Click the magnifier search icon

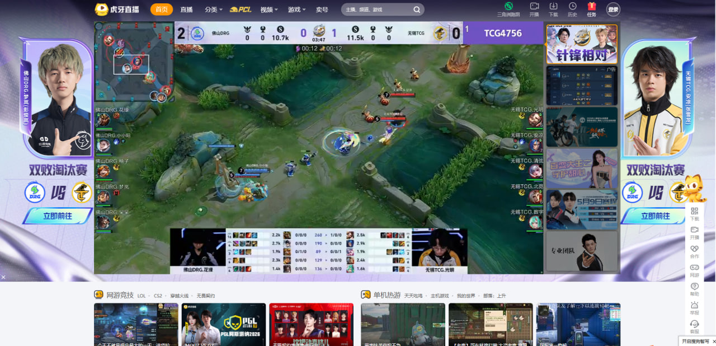tap(417, 10)
